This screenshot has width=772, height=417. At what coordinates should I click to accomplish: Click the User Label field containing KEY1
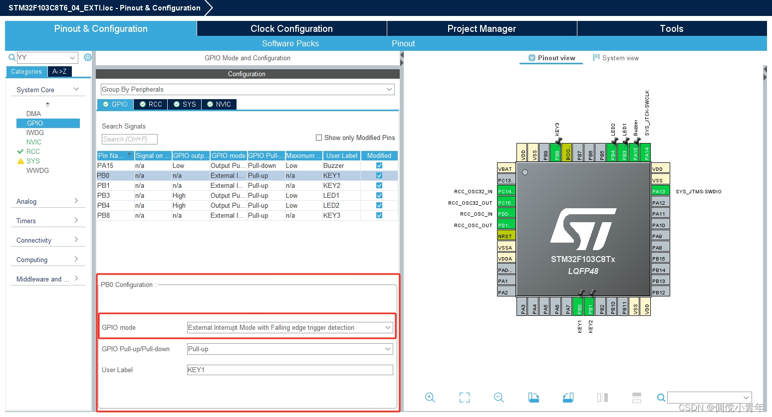(x=289, y=370)
